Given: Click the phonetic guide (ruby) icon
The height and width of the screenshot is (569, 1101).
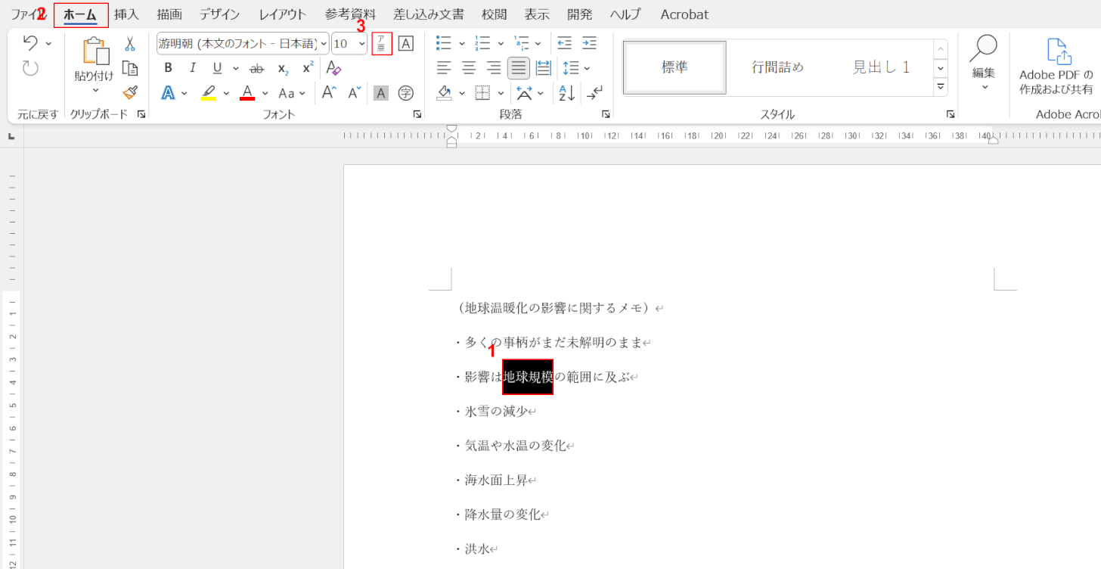Looking at the screenshot, I should pyautogui.click(x=382, y=44).
